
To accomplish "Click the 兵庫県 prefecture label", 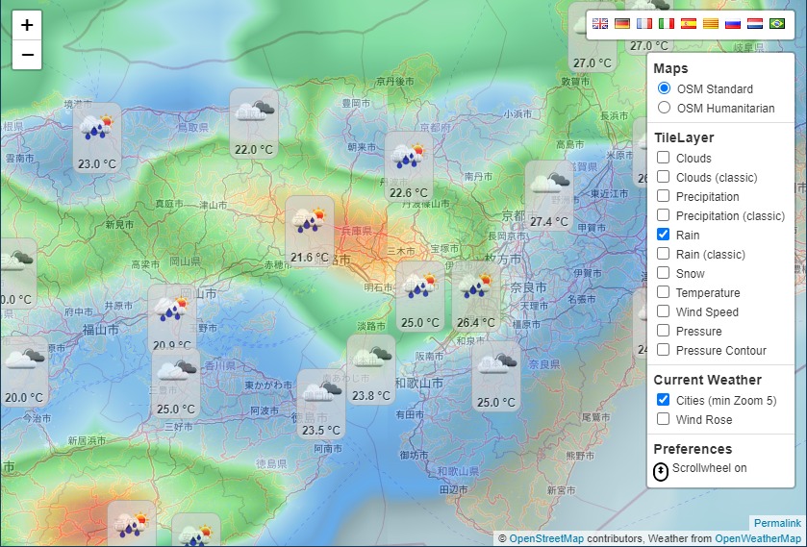I will point(356,231).
